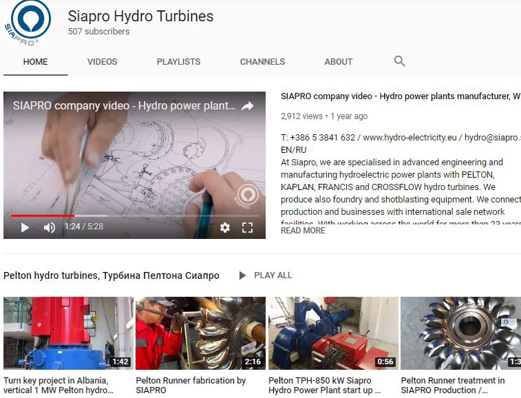
Task: Open the Pelton Runner fabrication thumbnail
Action: point(200,333)
